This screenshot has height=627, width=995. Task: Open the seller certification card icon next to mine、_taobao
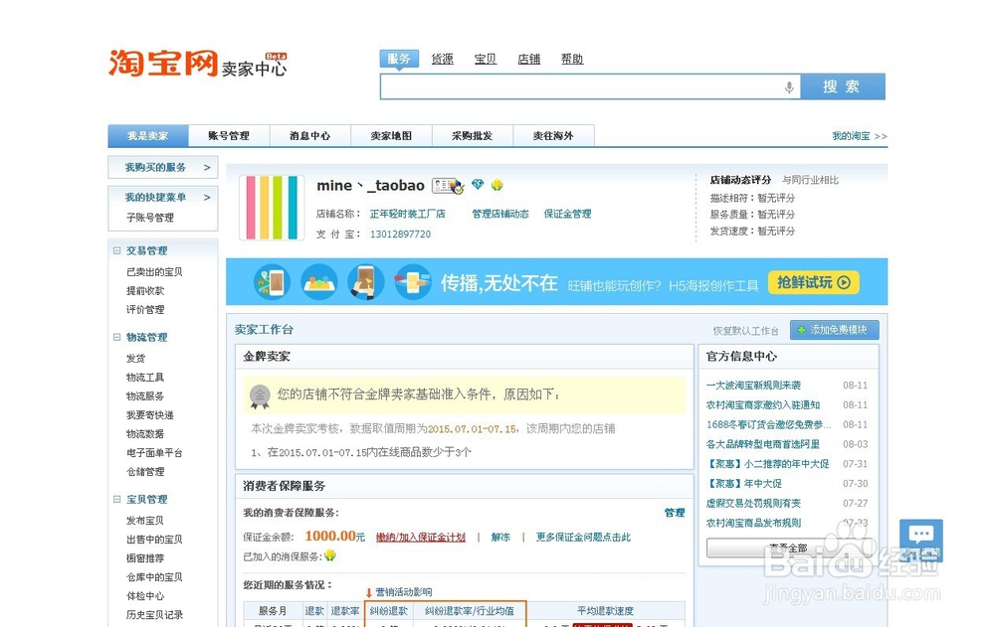pos(448,186)
